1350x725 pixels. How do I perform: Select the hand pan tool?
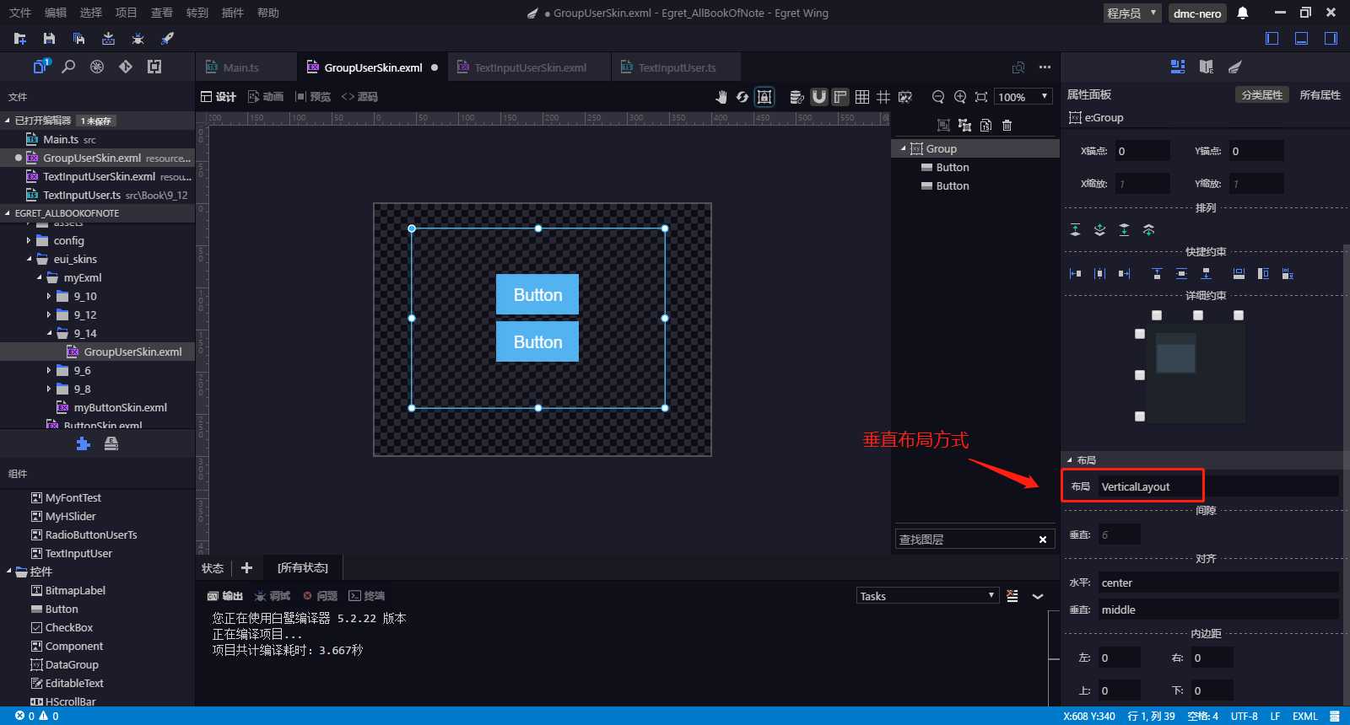point(721,97)
